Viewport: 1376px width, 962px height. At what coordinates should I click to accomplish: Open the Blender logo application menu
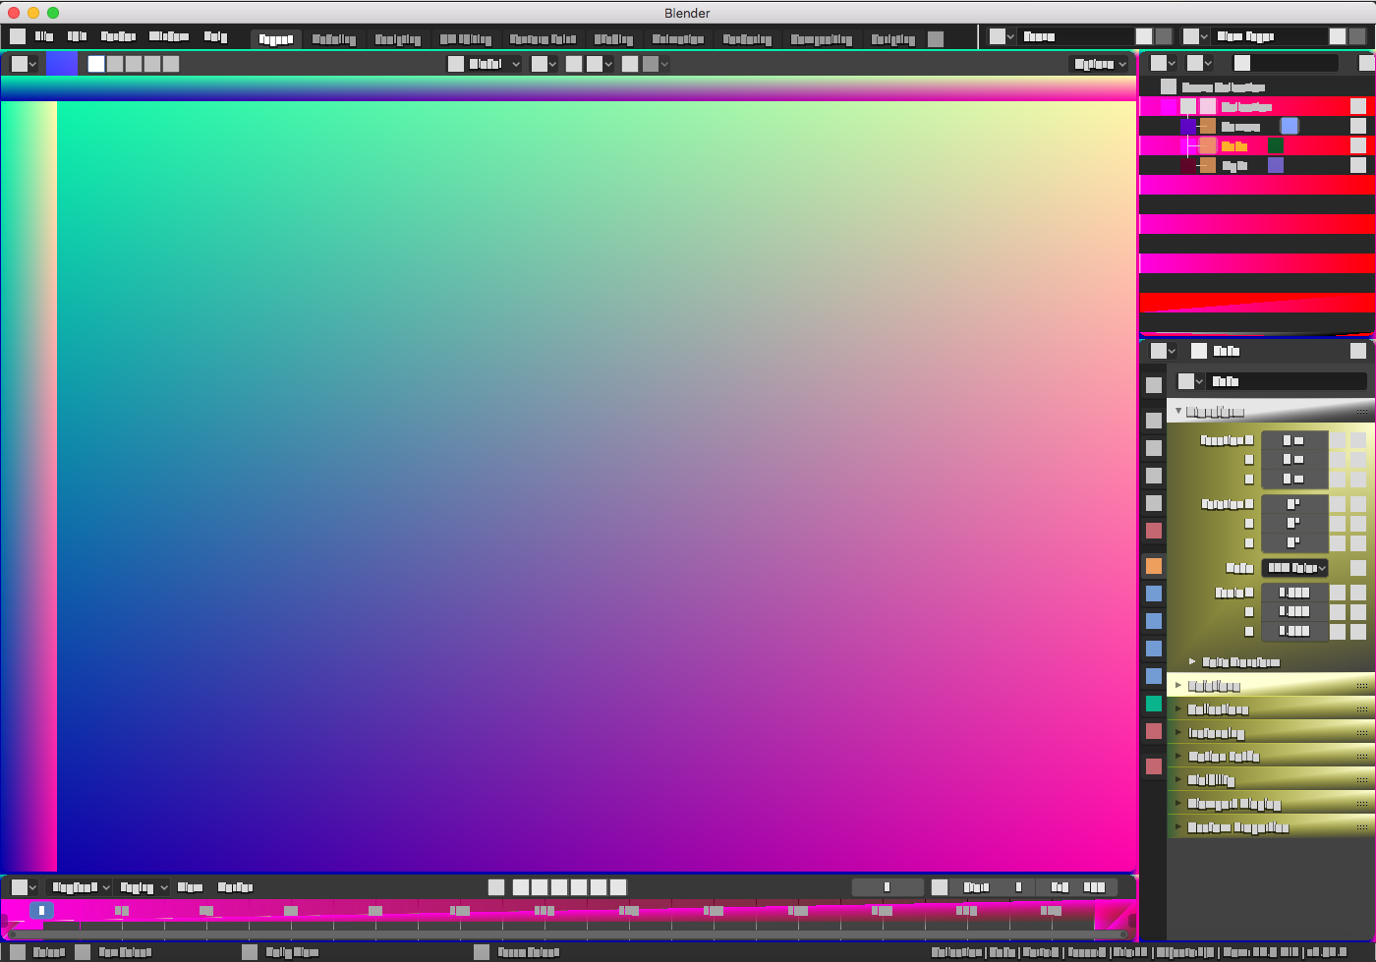18,36
